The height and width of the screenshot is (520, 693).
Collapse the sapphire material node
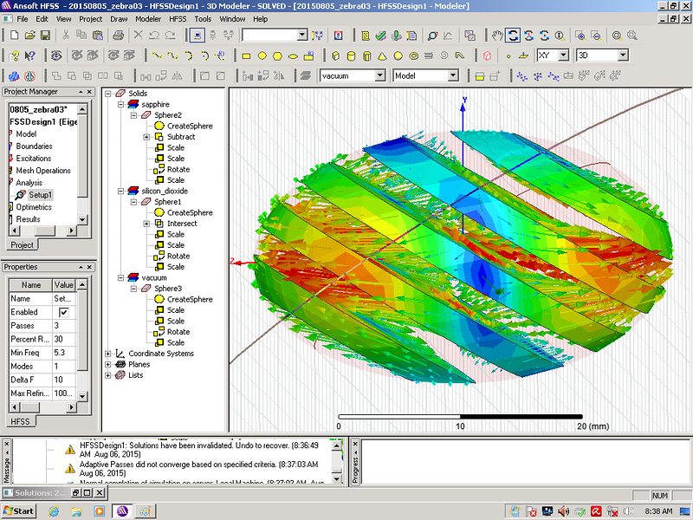tap(120, 104)
